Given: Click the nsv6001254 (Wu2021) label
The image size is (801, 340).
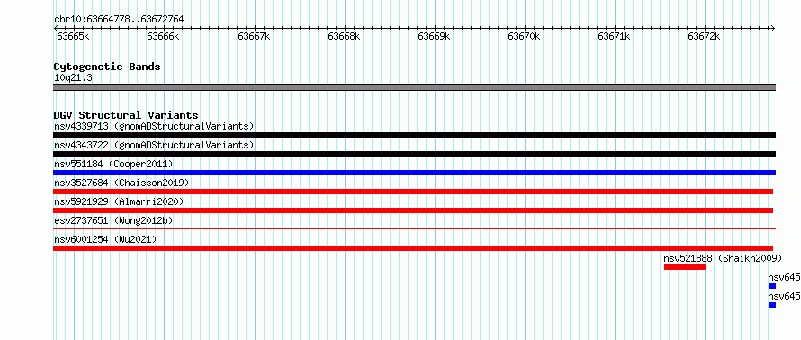Looking at the screenshot, I should pos(105,239).
